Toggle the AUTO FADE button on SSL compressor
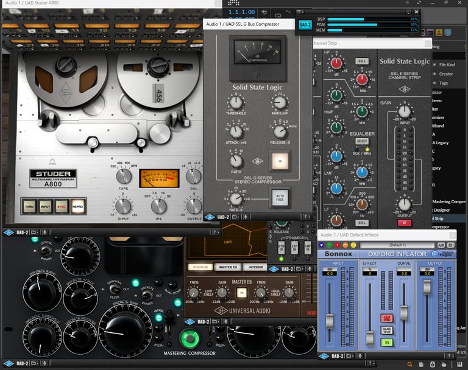Screen dimensions: 468x370 click(280, 198)
